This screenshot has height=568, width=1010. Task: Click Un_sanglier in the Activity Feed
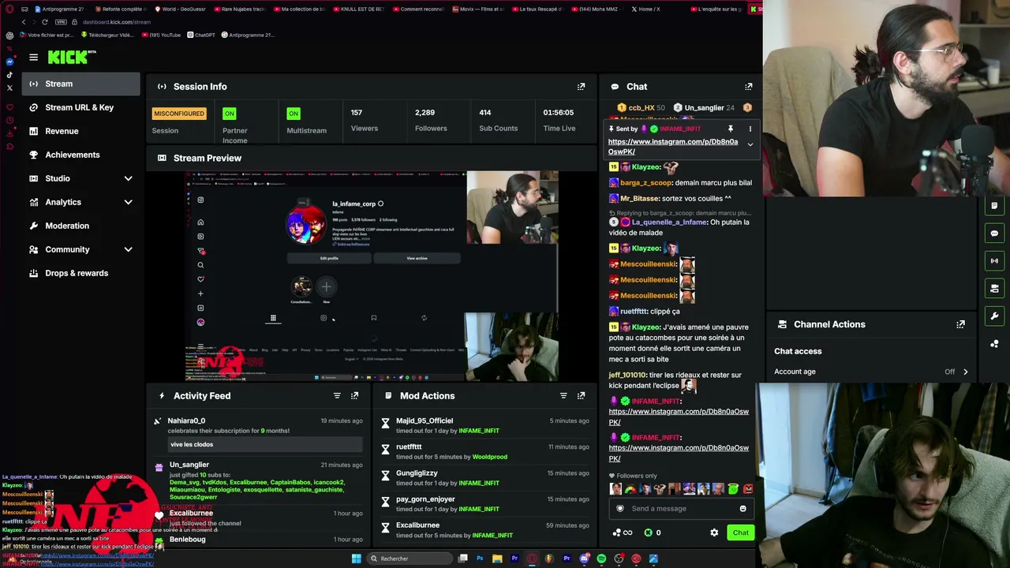click(189, 465)
